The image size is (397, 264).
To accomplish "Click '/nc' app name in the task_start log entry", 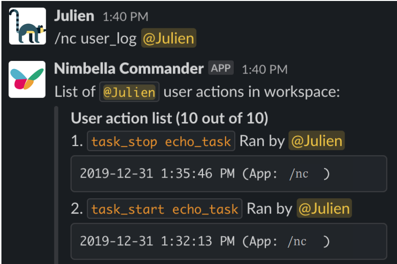I will click(299, 241).
